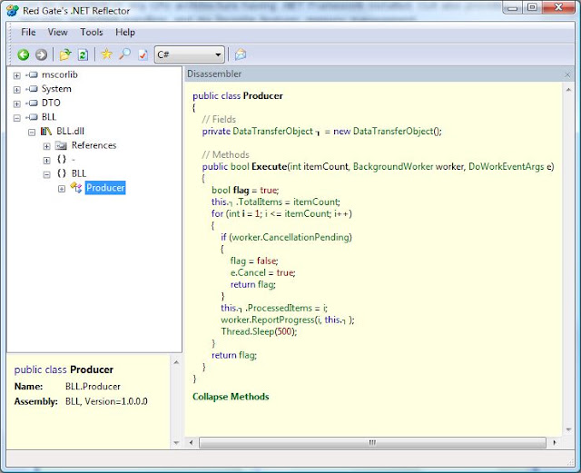Select the DTO tree item
The width and height of the screenshot is (581, 473).
coord(51,103)
